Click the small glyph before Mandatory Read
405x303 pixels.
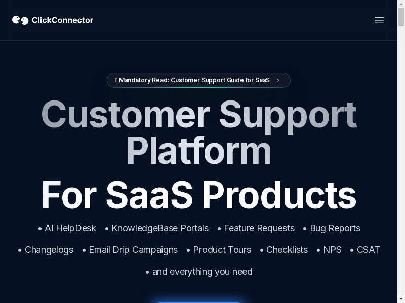(x=116, y=80)
